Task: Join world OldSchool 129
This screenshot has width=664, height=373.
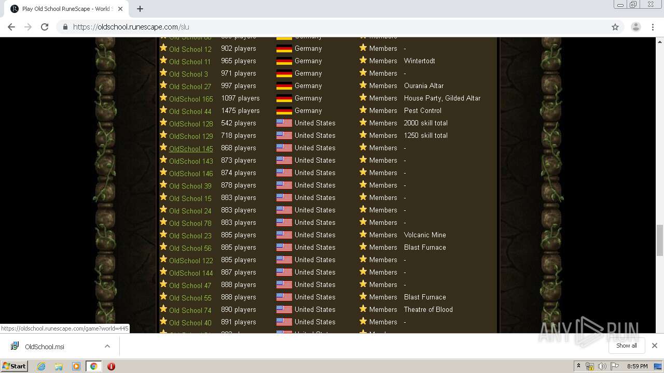Action: (x=191, y=136)
